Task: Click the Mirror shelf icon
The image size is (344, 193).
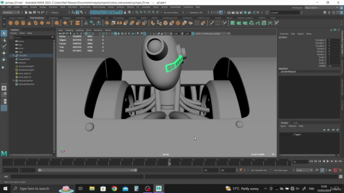Action: pyautogui.click(x=119, y=23)
